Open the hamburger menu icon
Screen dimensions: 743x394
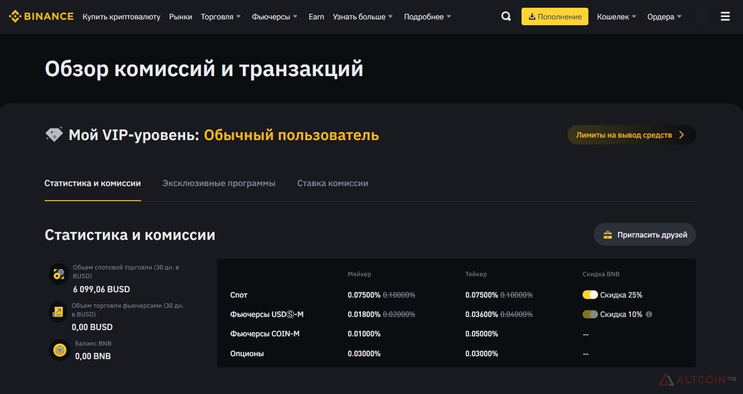pyautogui.click(x=725, y=16)
